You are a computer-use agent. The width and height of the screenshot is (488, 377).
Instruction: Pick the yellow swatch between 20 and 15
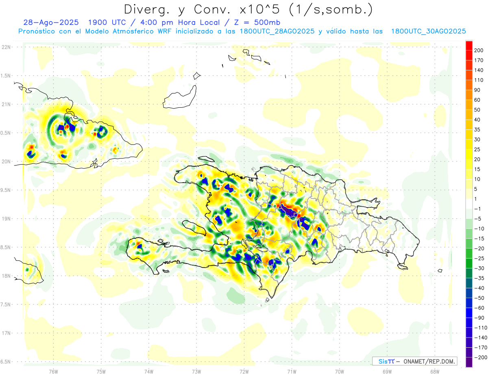(x=469, y=164)
